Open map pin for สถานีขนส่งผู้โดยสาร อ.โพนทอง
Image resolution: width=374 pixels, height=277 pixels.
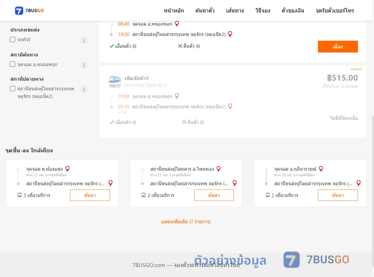click(x=219, y=169)
